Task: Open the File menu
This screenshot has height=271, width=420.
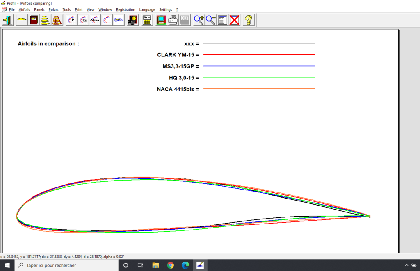Action: pos(11,9)
